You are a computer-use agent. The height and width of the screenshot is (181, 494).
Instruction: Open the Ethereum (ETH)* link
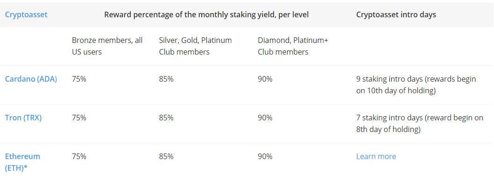(x=23, y=162)
